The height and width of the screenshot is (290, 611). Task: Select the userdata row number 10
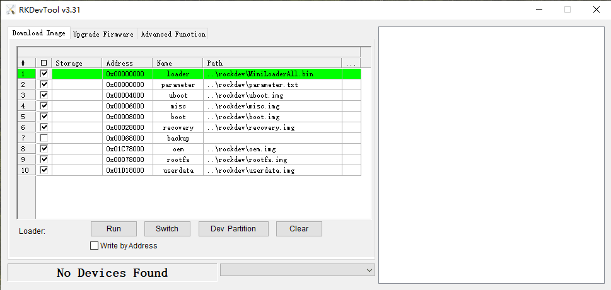coord(25,170)
